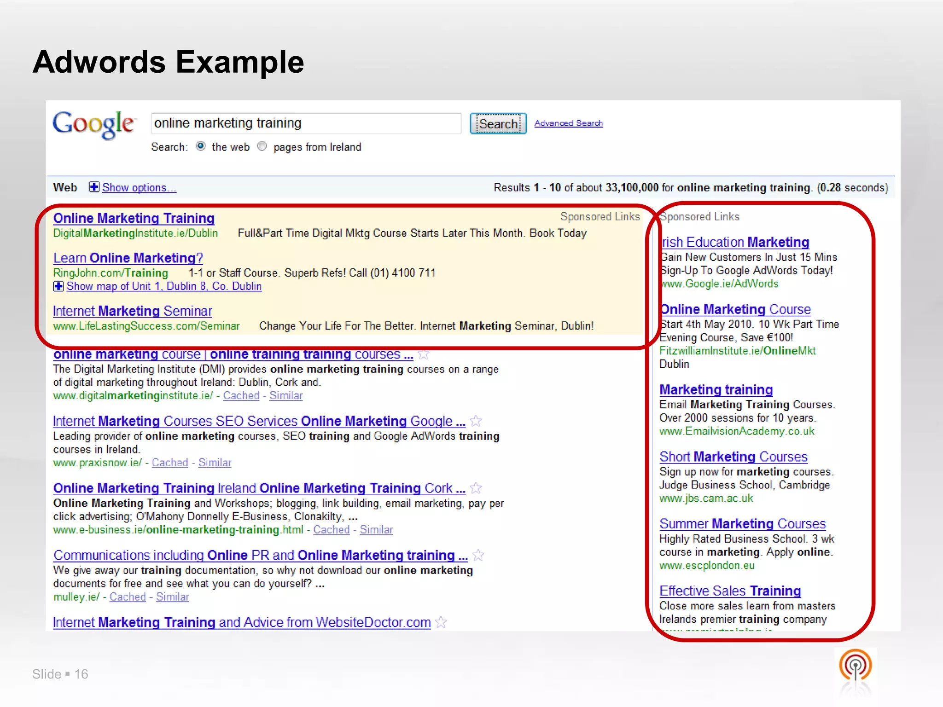
Task: Open 'Internet Marketing Seminar' ad
Action: 133,311
